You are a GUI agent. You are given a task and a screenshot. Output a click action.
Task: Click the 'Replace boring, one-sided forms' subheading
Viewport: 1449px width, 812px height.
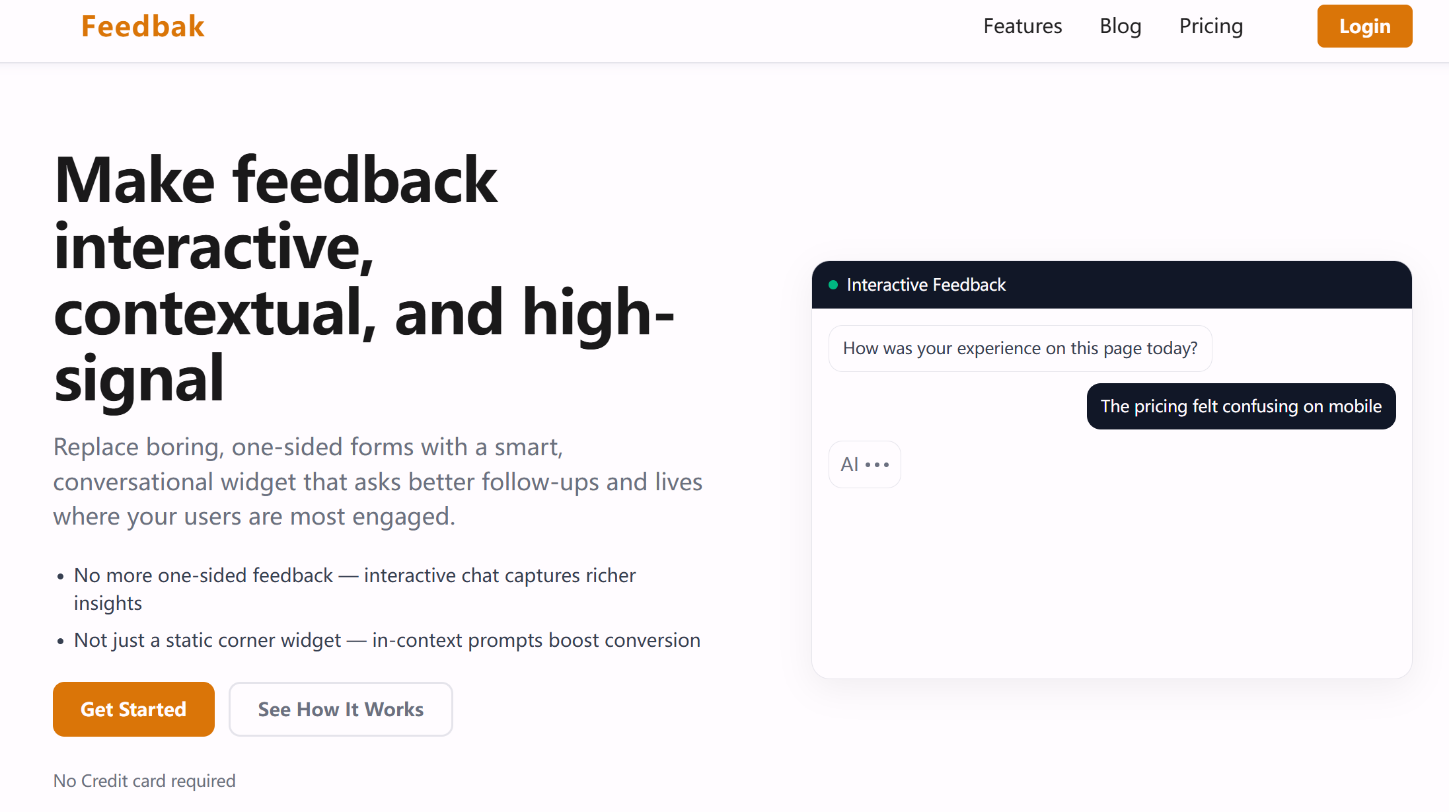pos(378,482)
